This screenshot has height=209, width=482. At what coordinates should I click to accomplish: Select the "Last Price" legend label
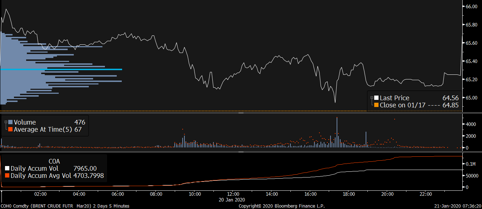coord(395,98)
